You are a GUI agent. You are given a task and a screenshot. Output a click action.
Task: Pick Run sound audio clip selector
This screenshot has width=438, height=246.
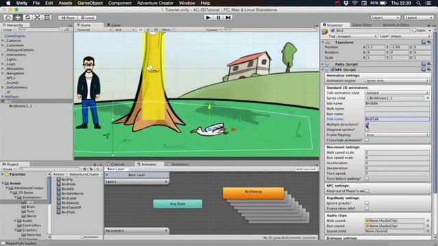click(x=428, y=226)
